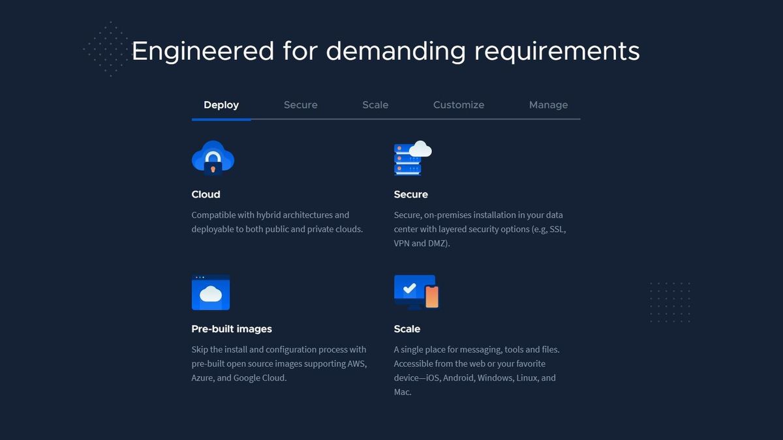Image resolution: width=783 pixels, height=440 pixels.
Task: Click the Pre-built images heading
Action: click(x=232, y=329)
